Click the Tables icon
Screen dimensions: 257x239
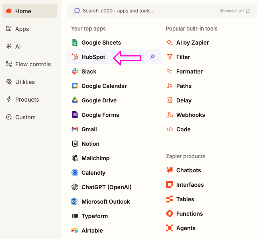coord(169,199)
